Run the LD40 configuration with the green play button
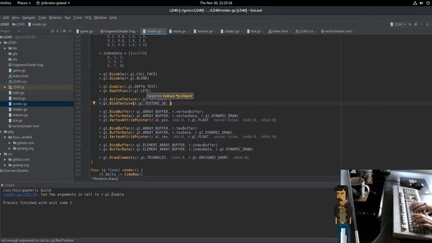This screenshot has width=432, height=243. tap(410, 24)
